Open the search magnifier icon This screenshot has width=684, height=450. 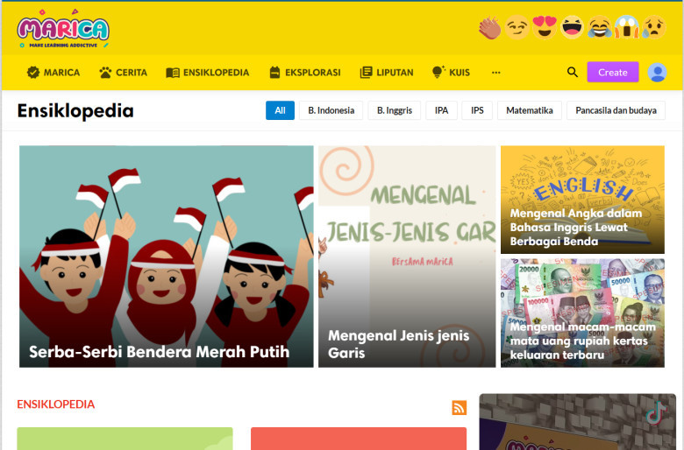(573, 73)
